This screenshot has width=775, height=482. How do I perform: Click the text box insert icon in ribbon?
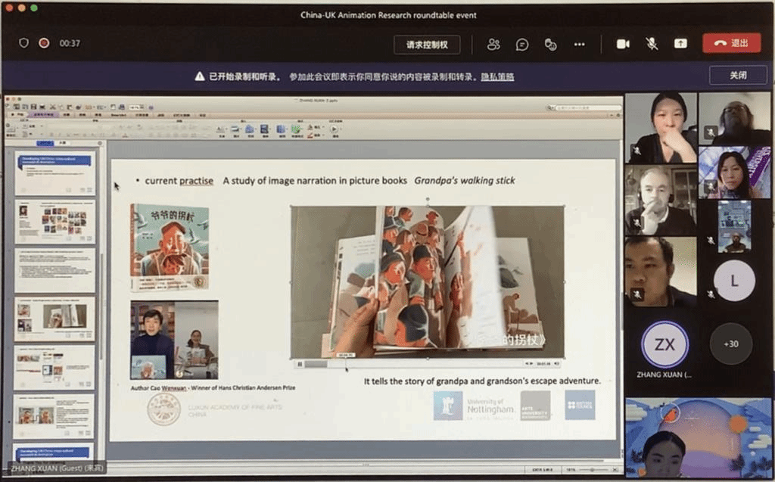[x=221, y=129]
